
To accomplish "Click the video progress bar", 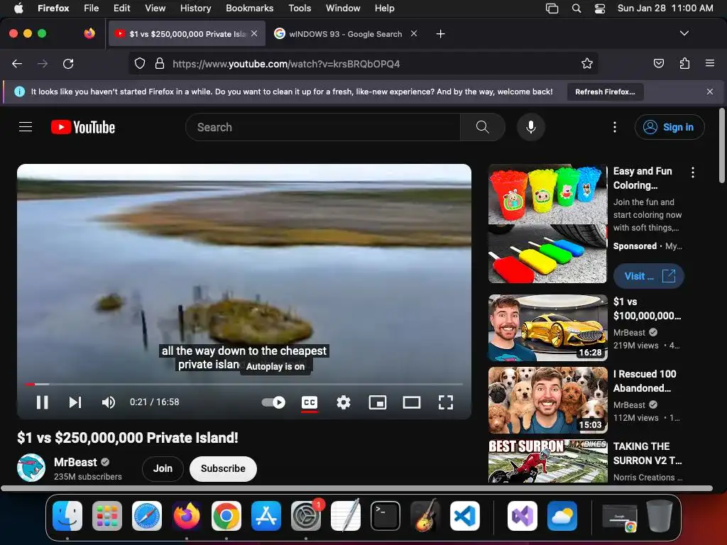I will [x=244, y=384].
